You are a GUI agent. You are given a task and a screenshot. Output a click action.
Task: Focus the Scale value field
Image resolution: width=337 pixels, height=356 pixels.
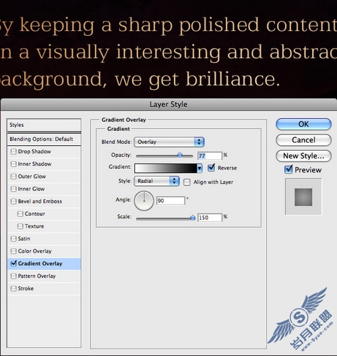(210, 218)
